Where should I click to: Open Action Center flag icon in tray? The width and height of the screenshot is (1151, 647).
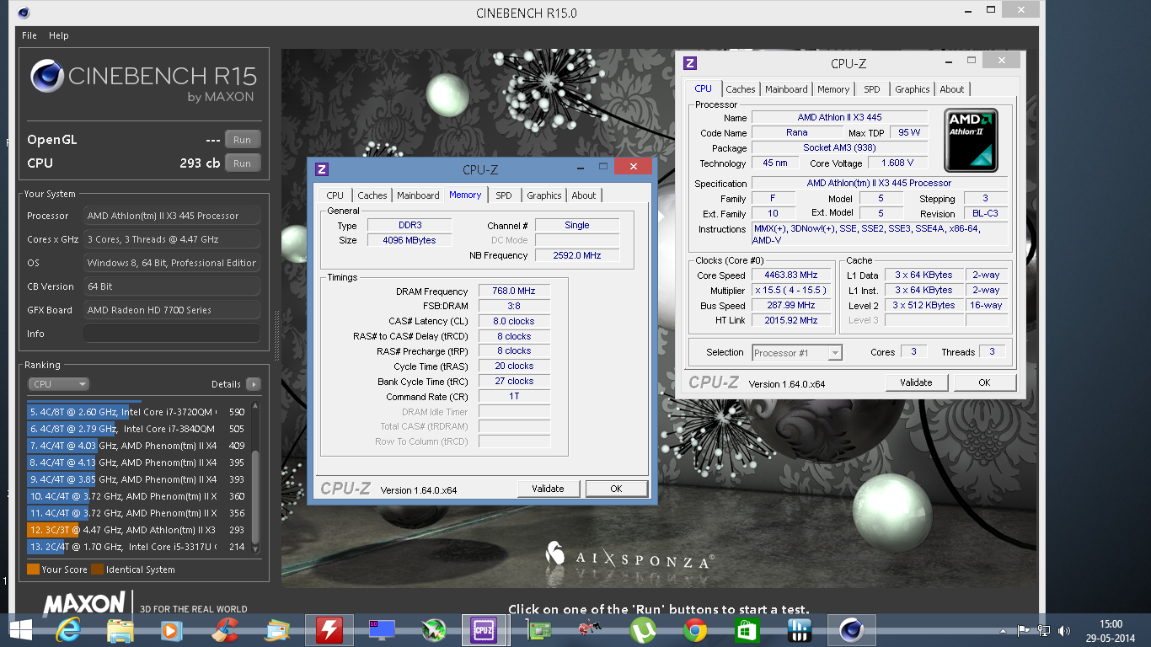pos(1024,630)
